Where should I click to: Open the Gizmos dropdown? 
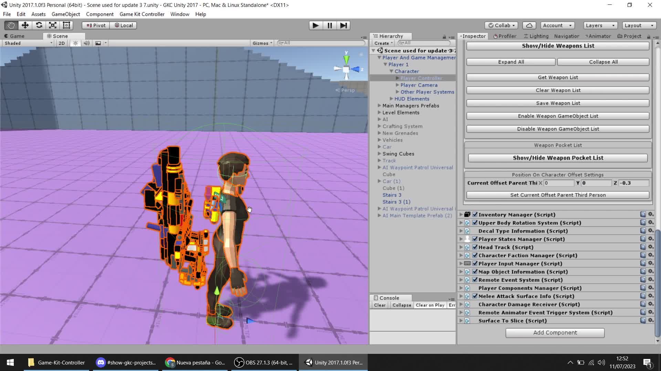[x=262, y=43]
